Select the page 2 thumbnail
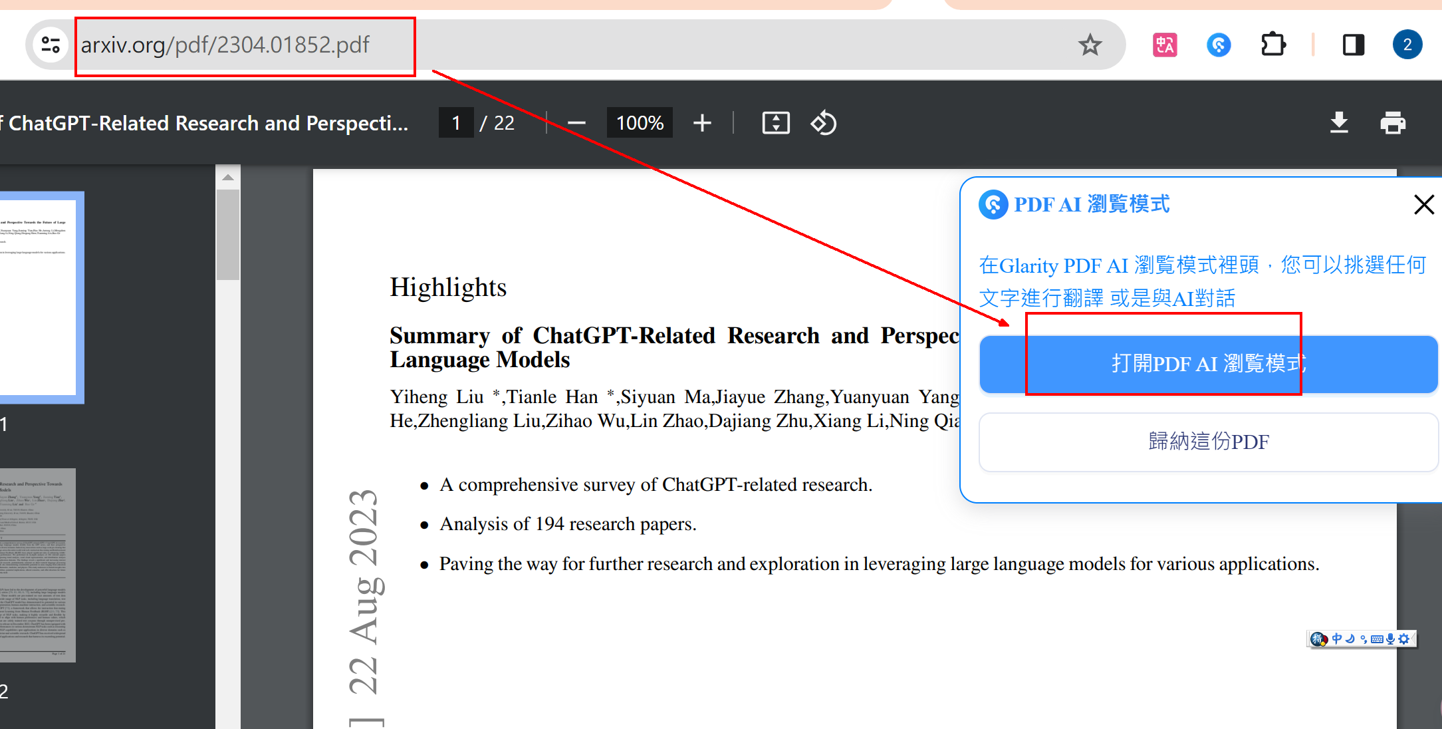Screen dimensions: 1442x729 pyautogui.click(x=37, y=565)
